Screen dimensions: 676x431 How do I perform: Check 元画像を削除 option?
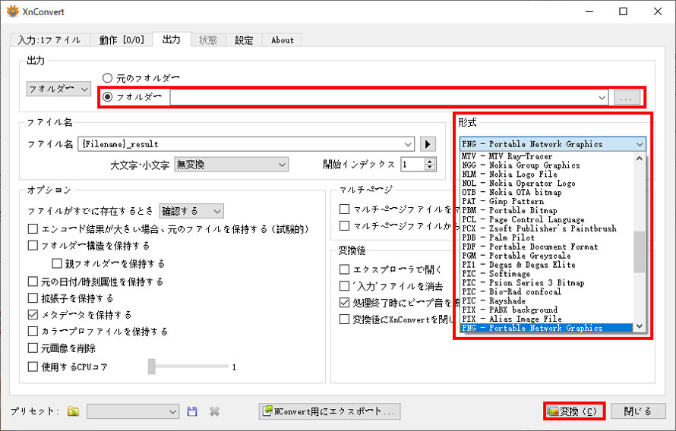33,348
